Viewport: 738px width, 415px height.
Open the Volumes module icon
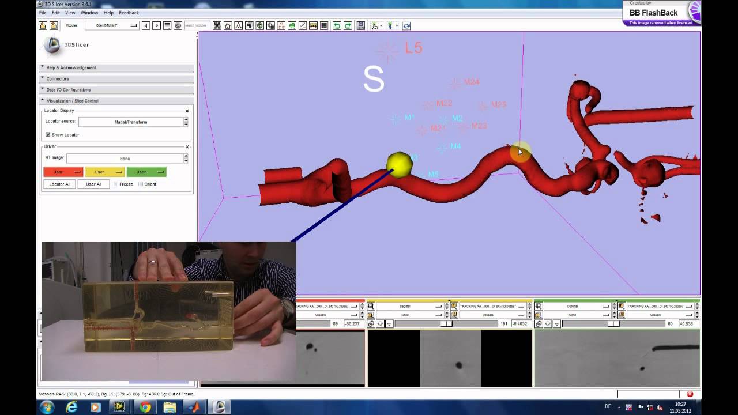249,25
